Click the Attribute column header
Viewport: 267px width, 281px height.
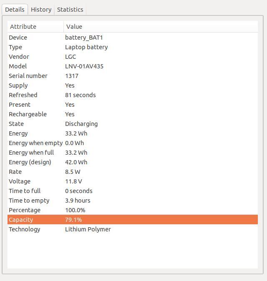(x=35, y=27)
